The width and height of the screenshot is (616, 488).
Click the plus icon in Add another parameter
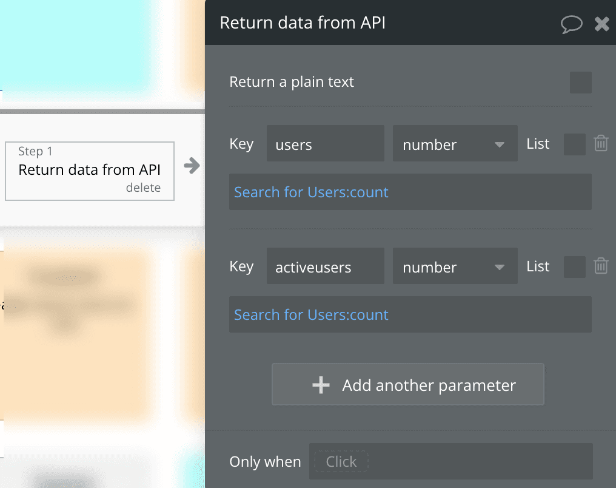(x=321, y=385)
